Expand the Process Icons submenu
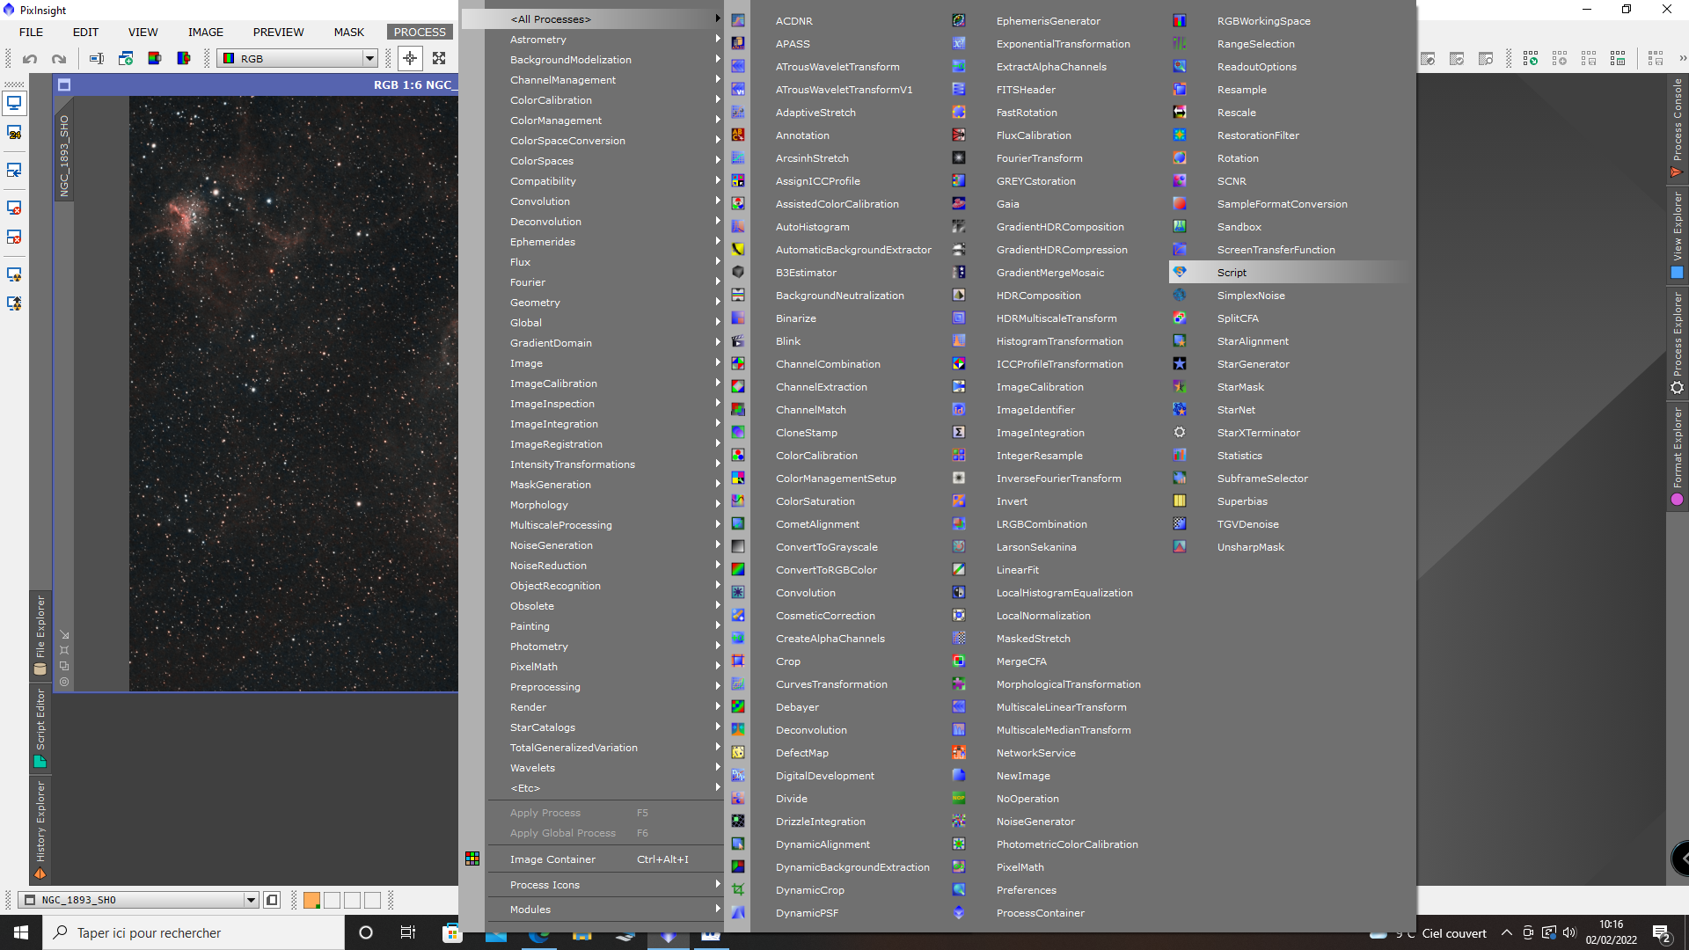The width and height of the screenshot is (1689, 950). [x=605, y=885]
